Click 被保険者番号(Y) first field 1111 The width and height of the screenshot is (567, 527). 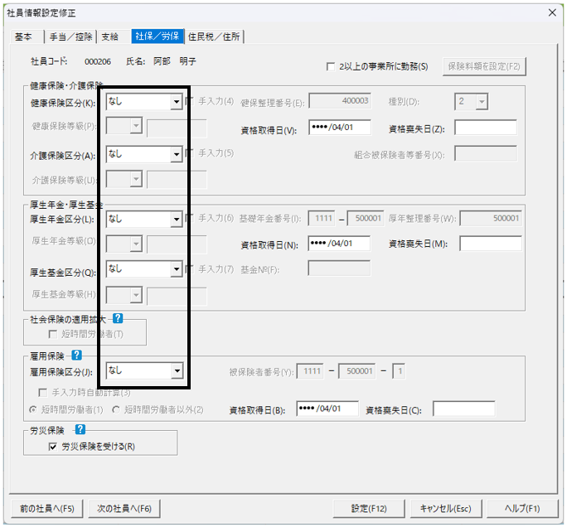310,371
